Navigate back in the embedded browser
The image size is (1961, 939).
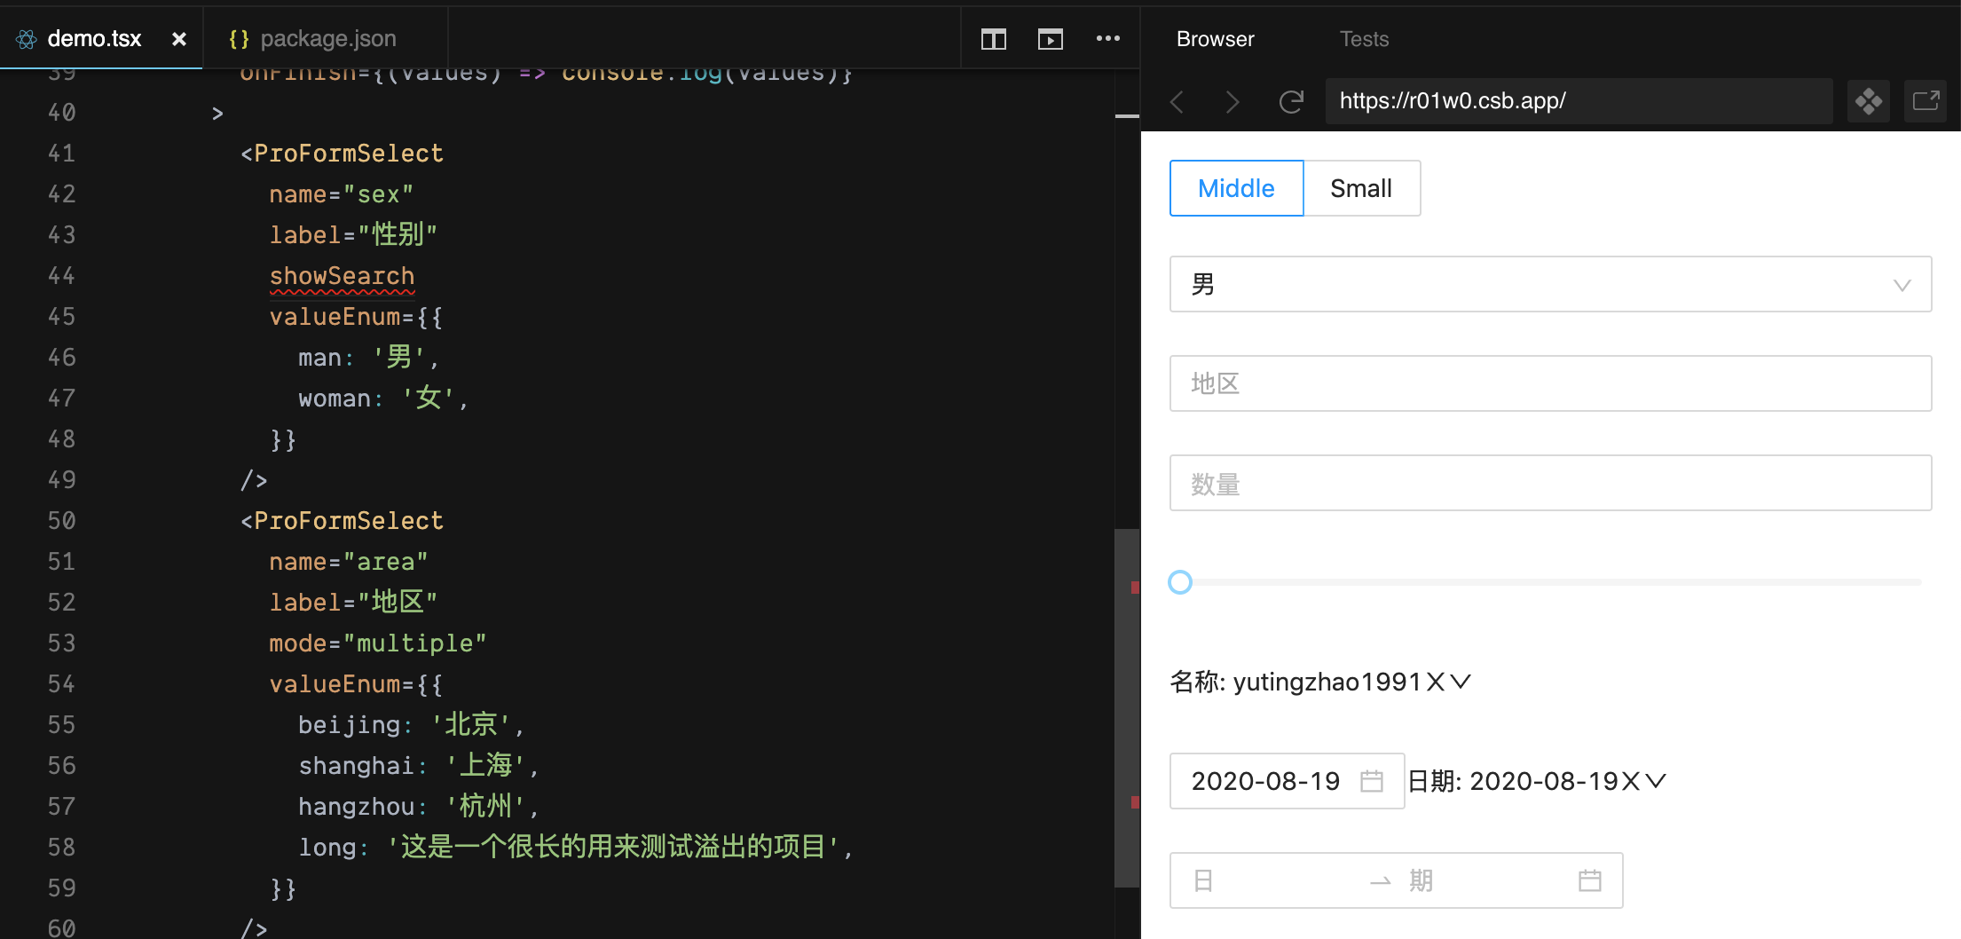click(1177, 101)
